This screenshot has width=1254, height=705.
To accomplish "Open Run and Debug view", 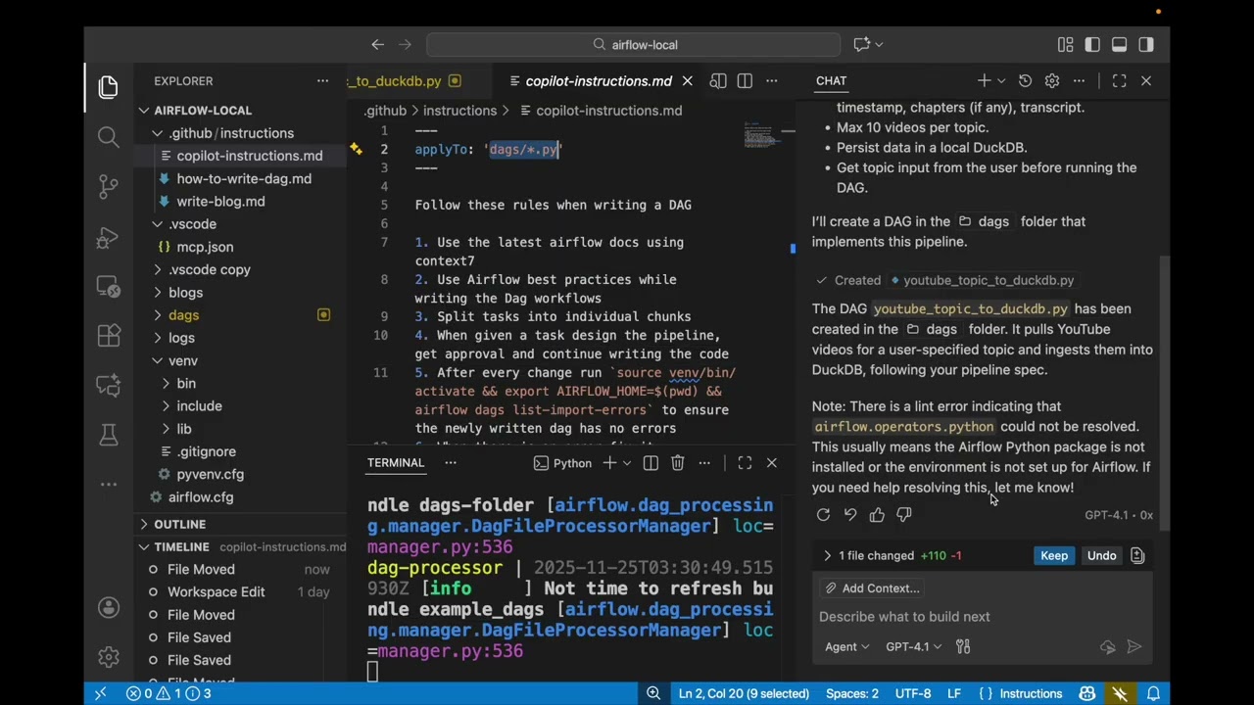I will pos(109,236).
